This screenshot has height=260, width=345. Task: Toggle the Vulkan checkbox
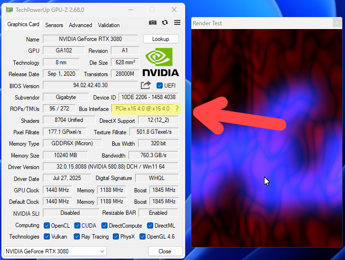(x=47, y=237)
